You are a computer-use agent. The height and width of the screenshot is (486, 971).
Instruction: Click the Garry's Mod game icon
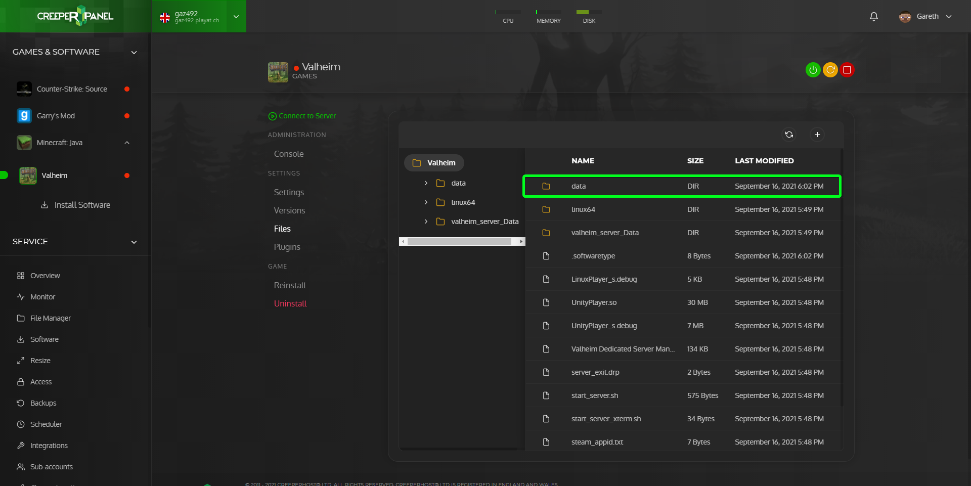click(x=24, y=116)
